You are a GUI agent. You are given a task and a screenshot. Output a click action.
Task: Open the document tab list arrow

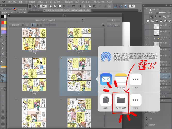140,10
